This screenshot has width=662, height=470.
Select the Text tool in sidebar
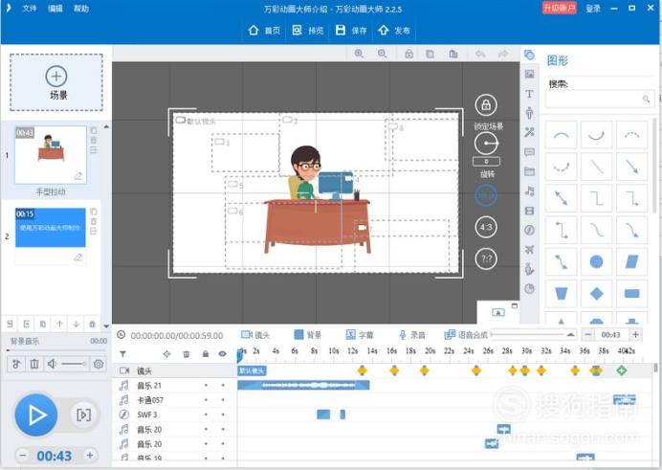[x=529, y=94]
